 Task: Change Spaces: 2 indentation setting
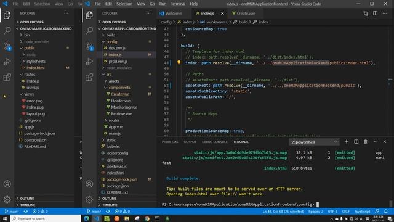pos(316,212)
